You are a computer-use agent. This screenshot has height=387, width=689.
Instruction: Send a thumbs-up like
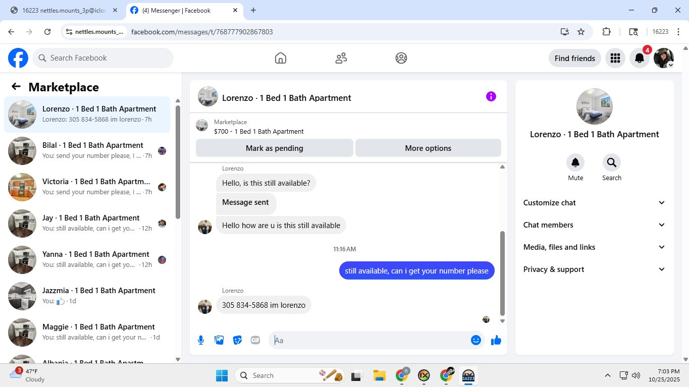click(x=496, y=340)
